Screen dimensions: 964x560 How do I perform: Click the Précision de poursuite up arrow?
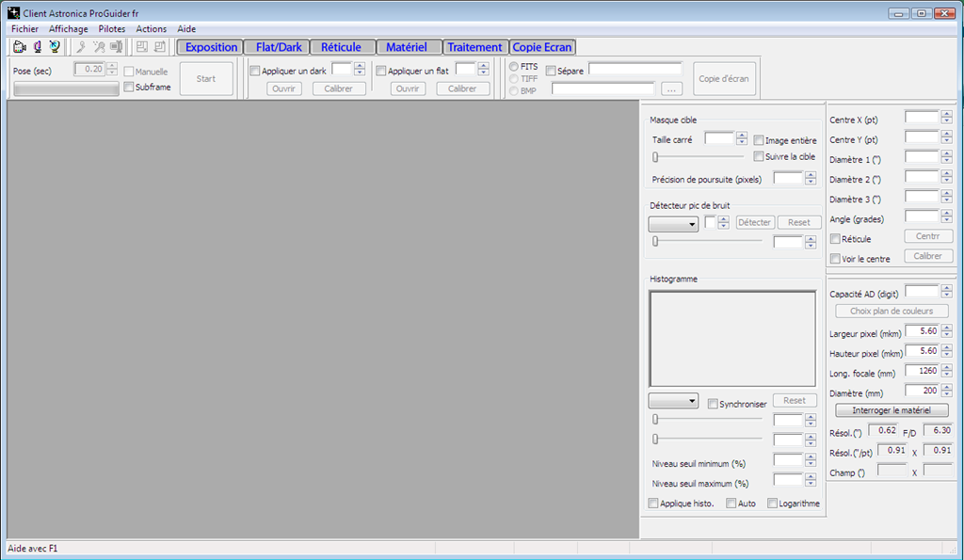pyautogui.click(x=811, y=175)
